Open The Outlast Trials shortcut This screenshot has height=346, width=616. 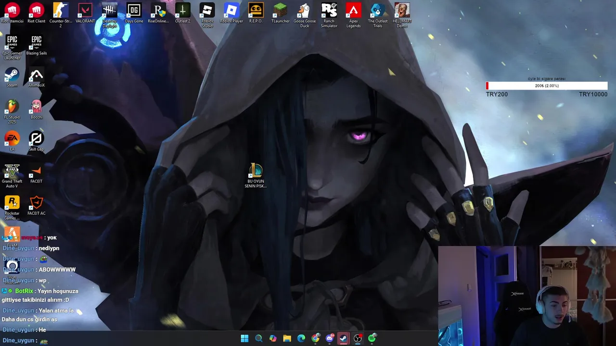click(x=378, y=15)
